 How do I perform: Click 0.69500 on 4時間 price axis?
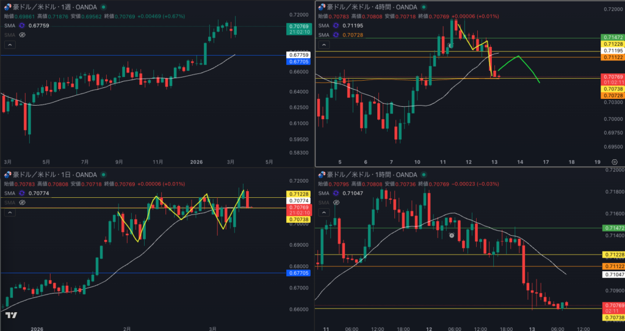[x=613, y=147]
